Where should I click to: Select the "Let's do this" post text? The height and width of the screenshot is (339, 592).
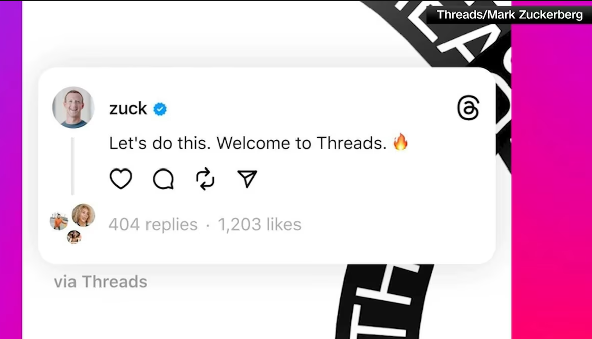click(x=248, y=144)
